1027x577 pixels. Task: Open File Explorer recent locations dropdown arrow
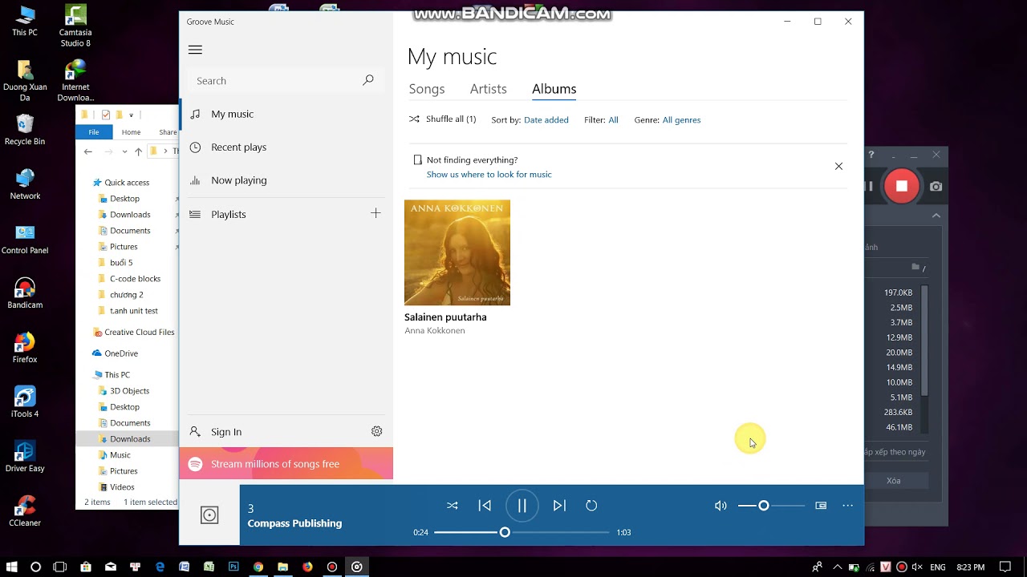pos(124,151)
